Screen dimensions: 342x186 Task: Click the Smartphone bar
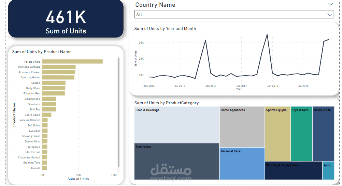(49, 99)
